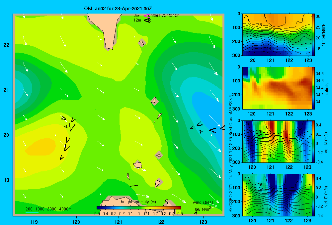
Task: Click the "0.2 N/m2" wind stress value
Action: (203, 209)
